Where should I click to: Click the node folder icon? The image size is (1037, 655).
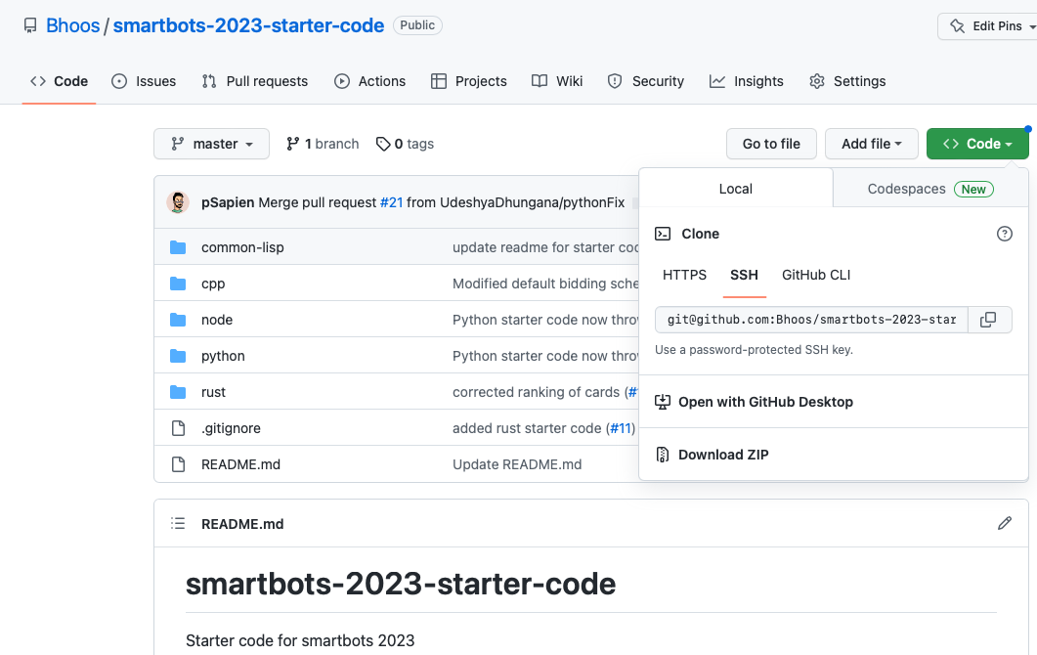(178, 320)
